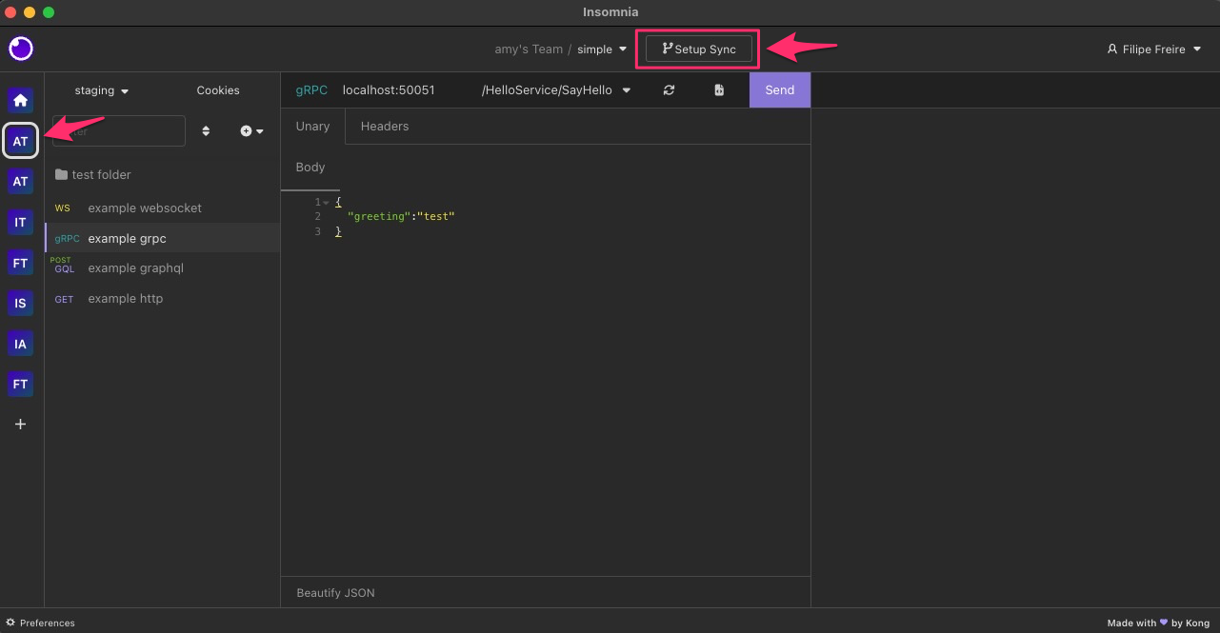The width and height of the screenshot is (1220, 633).
Task: Expand the simple workspace dropdown
Action: coord(602,49)
